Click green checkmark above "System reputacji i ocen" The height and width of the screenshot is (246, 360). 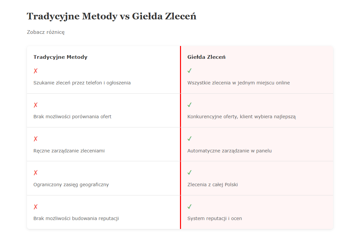190,207
